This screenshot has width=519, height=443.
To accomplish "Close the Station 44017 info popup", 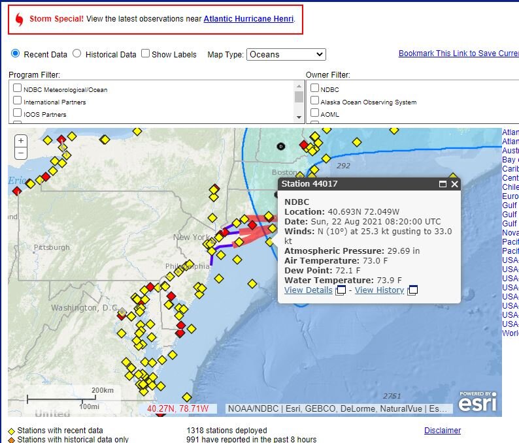I will (455, 185).
